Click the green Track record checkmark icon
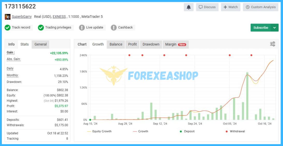The image size is (283, 146). [8, 28]
